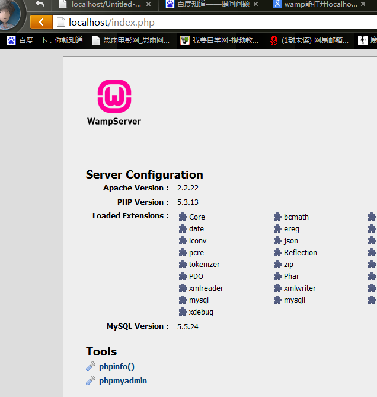Click the puzzle icon beside Reflection
Screen dimensions: 377x397
(x=277, y=252)
